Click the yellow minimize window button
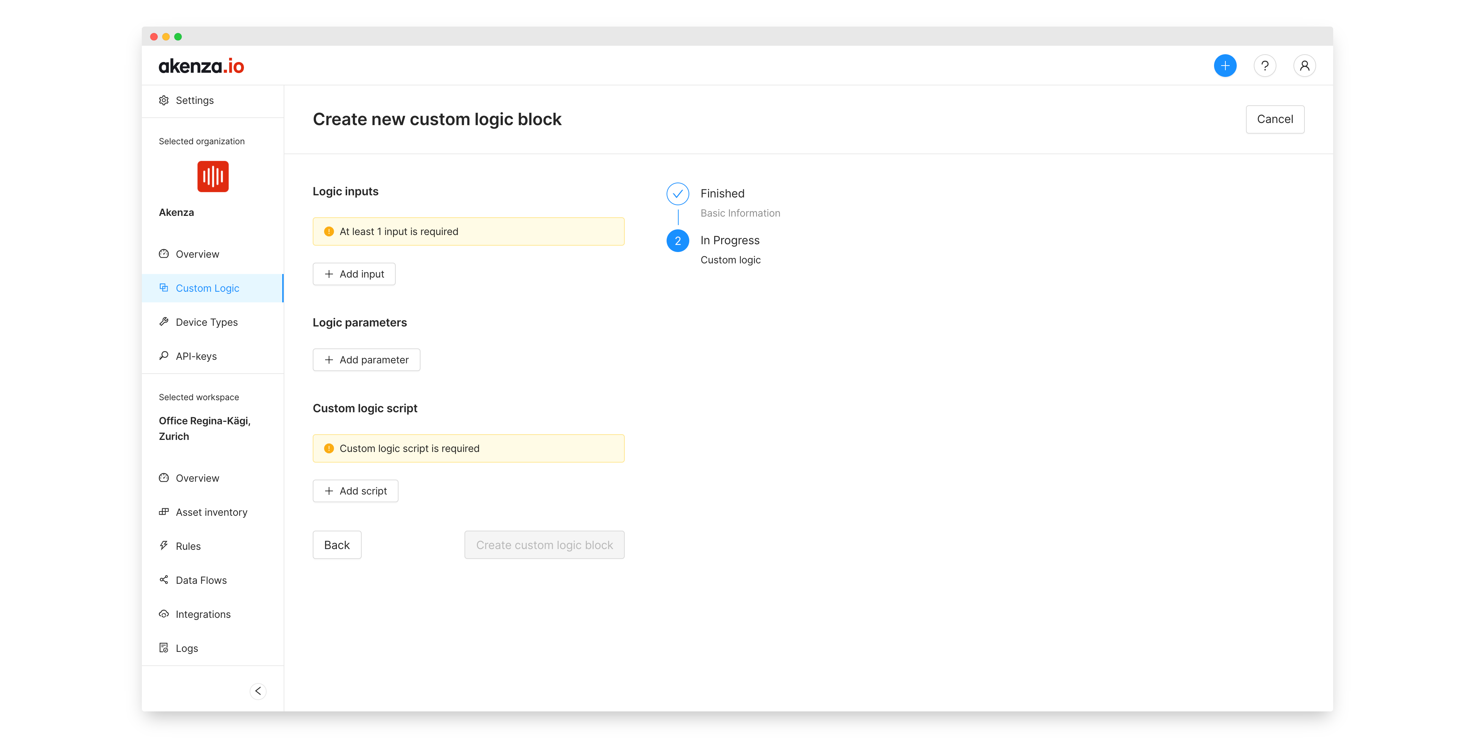1475x738 pixels. [x=166, y=37]
